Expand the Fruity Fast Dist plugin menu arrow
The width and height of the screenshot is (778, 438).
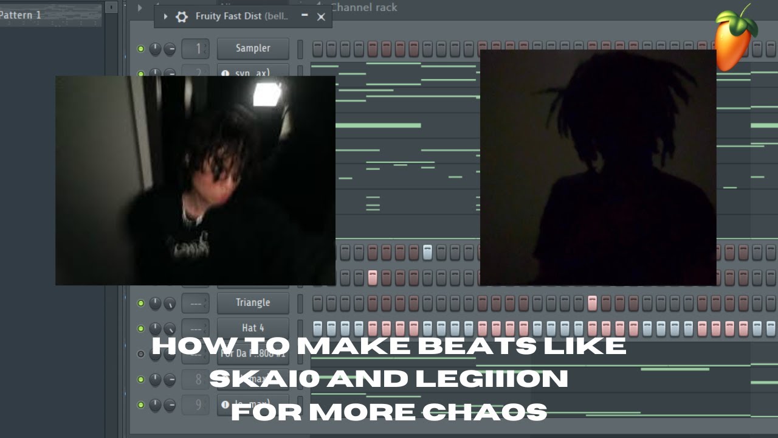165,17
